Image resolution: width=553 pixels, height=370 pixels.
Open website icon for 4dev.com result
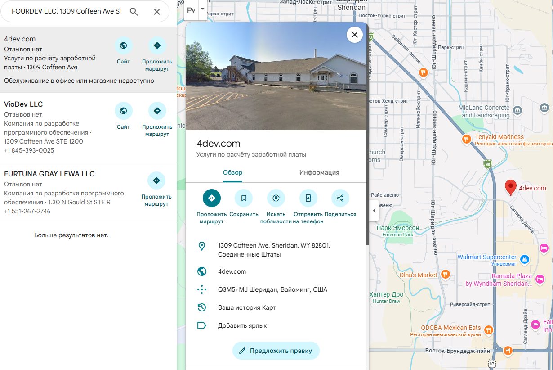click(123, 45)
